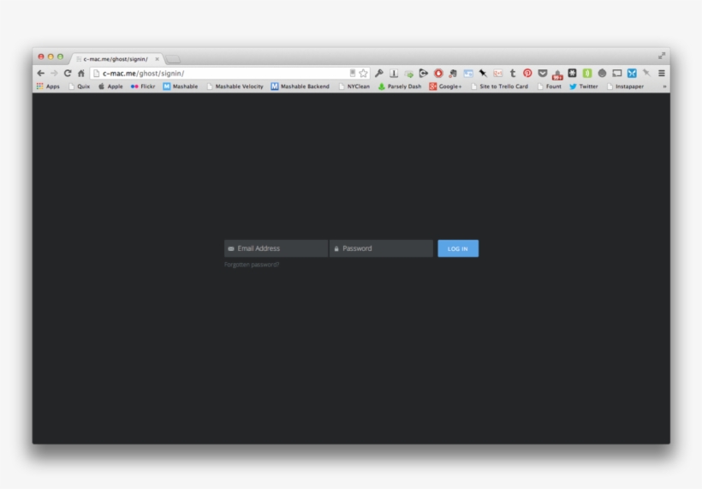The image size is (702, 489).
Task: Click the URL address bar
Action: pyautogui.click(x=223, y=74)
